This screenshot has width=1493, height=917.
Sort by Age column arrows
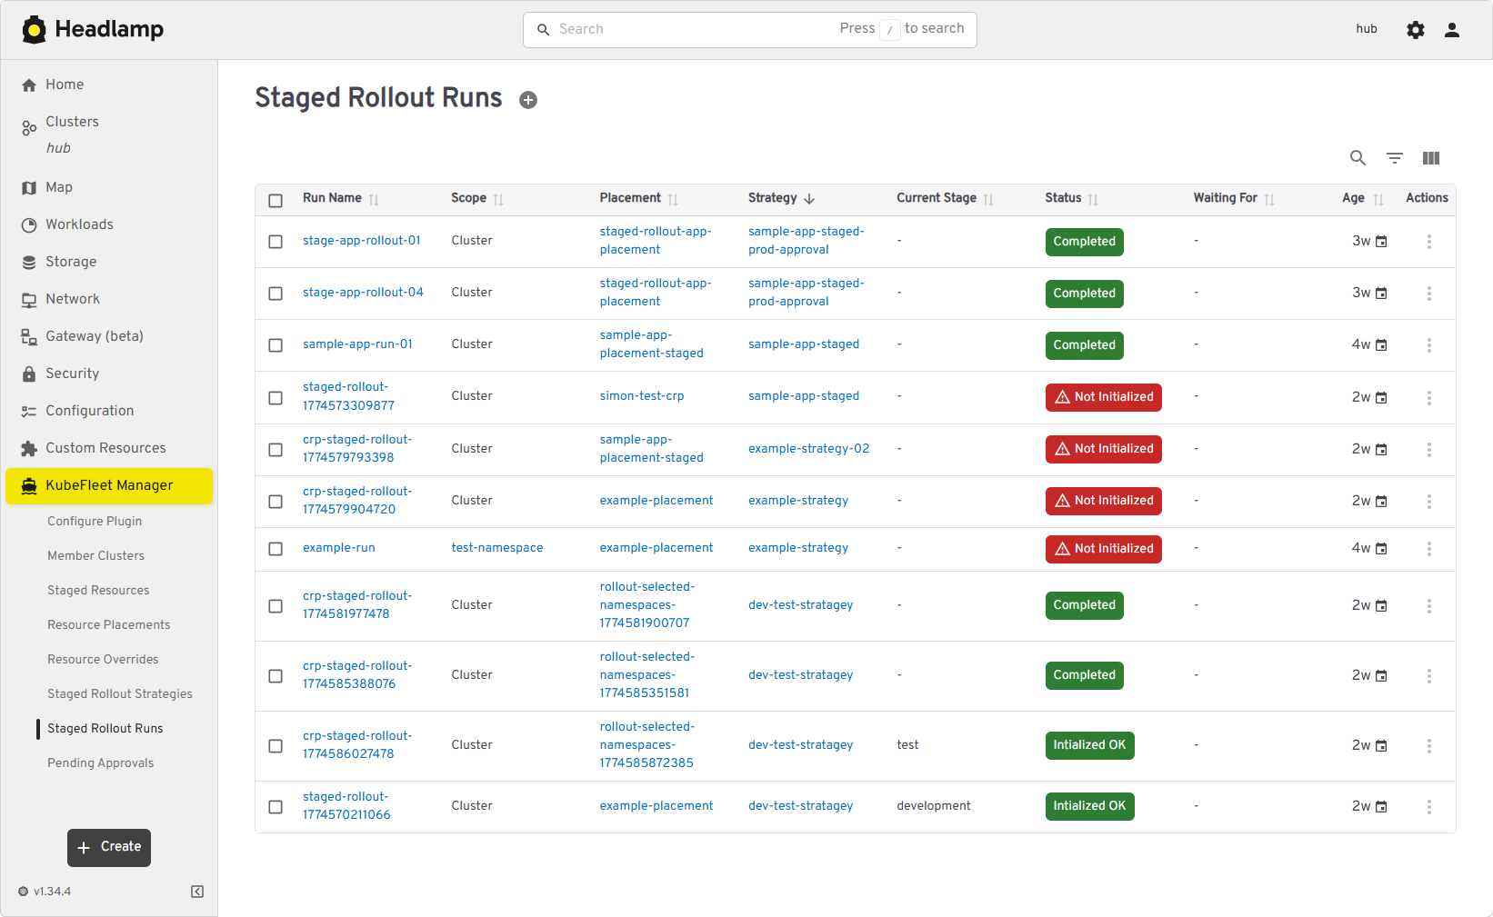coord(1378,199)
